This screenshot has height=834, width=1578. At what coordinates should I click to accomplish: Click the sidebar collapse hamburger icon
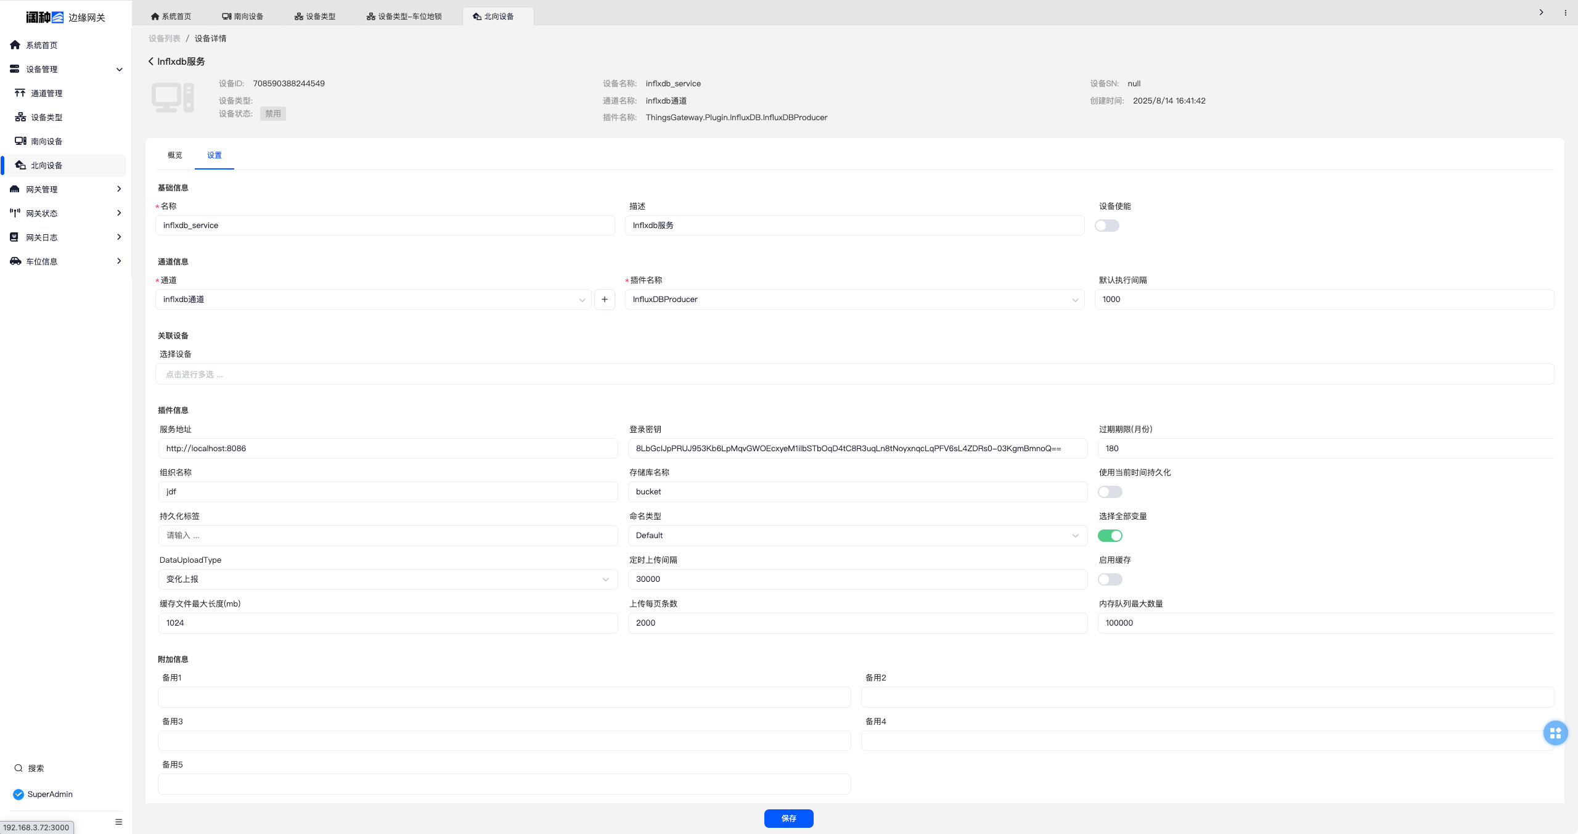(x=119, y=822)
